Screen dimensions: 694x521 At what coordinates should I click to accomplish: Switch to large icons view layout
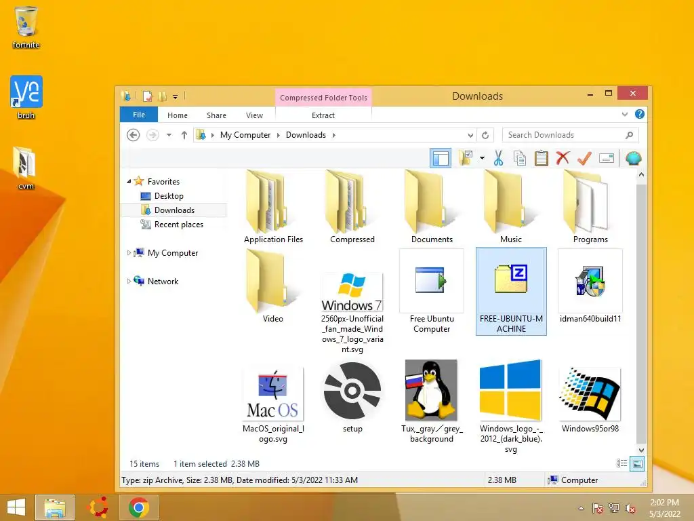click(x=637, y=463)
